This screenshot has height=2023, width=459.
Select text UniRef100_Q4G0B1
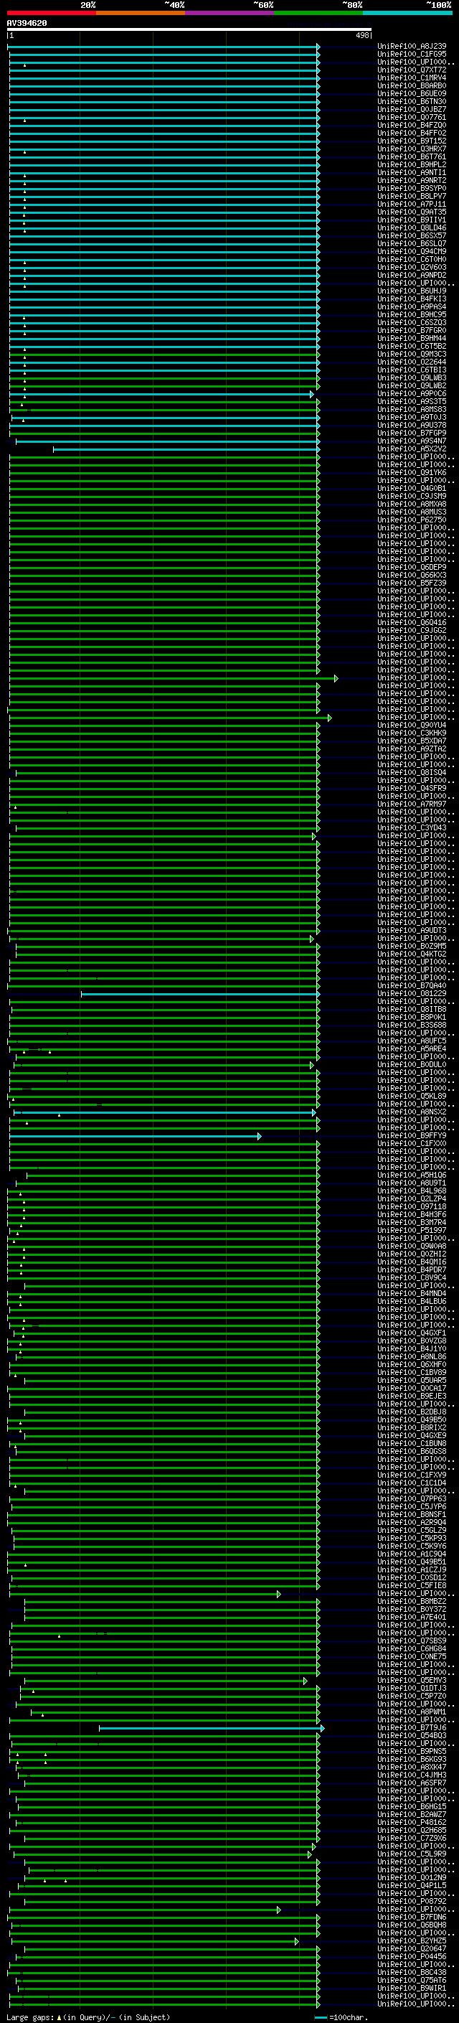click(x=412, y=489)
